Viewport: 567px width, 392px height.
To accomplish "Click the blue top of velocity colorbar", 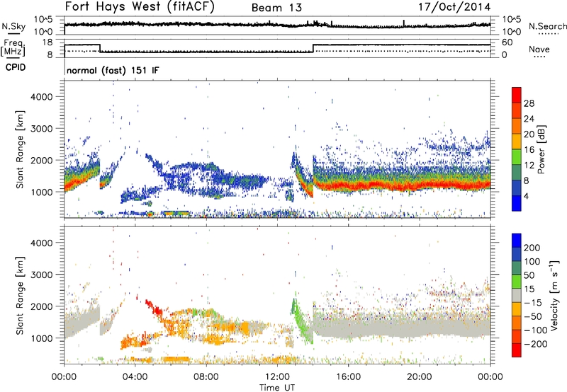I will coord(517,241).
